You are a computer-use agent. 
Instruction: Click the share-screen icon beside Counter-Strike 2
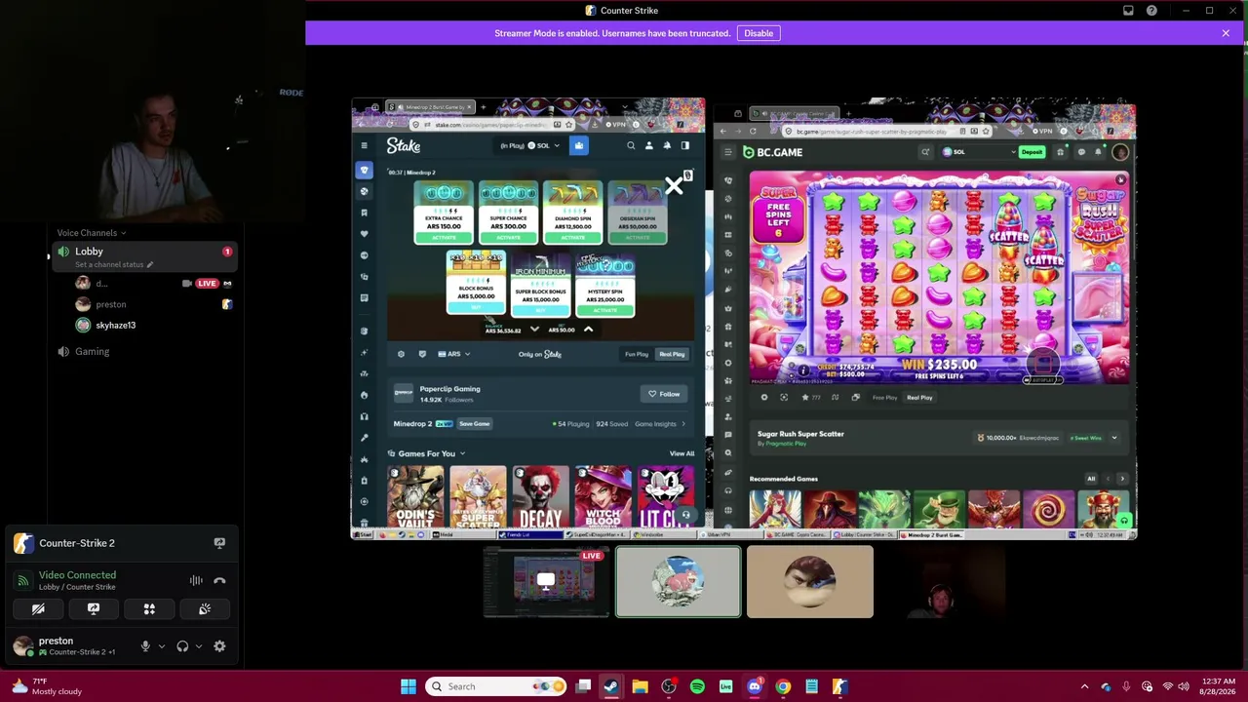[219, 543]
